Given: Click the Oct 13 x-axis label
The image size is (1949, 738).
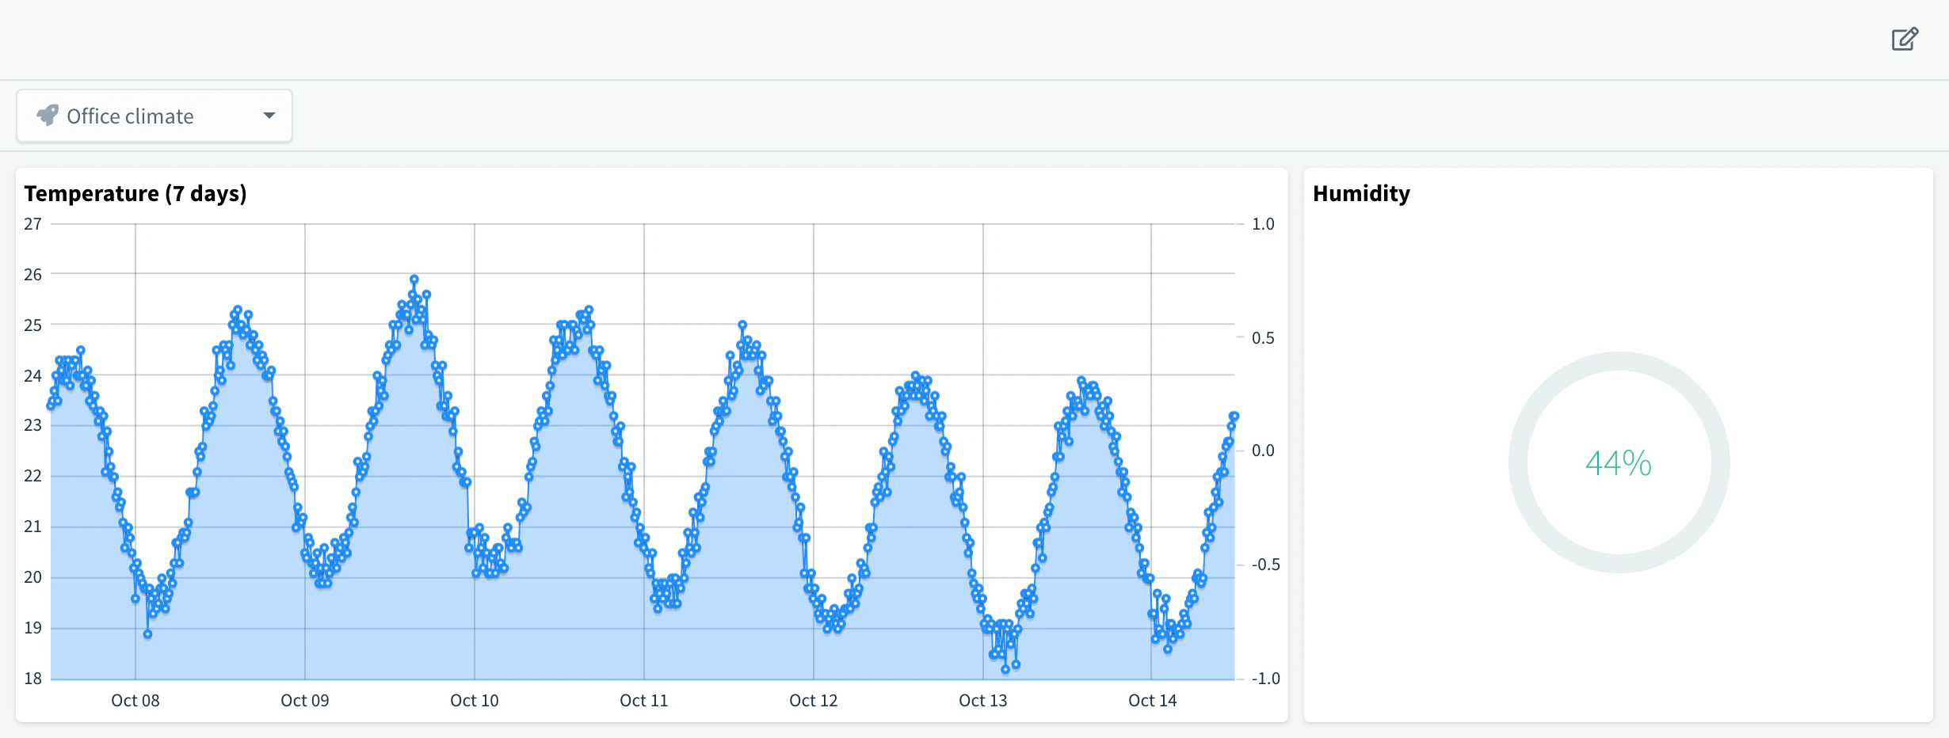Looking at the screenshot, I should [983, 700].
